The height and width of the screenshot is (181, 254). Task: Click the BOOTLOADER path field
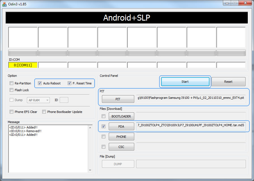coord(191,116)
